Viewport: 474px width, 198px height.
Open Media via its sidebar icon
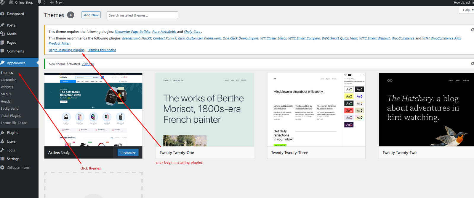(2, 34)
